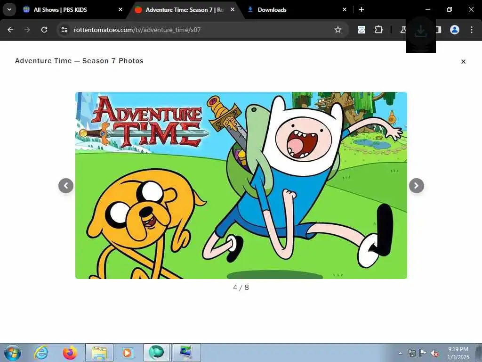Screen dimensions: 482x362
Task: Click the 4 / 8 photo counter
Action: pyautogui.click(x=241, y=288)
